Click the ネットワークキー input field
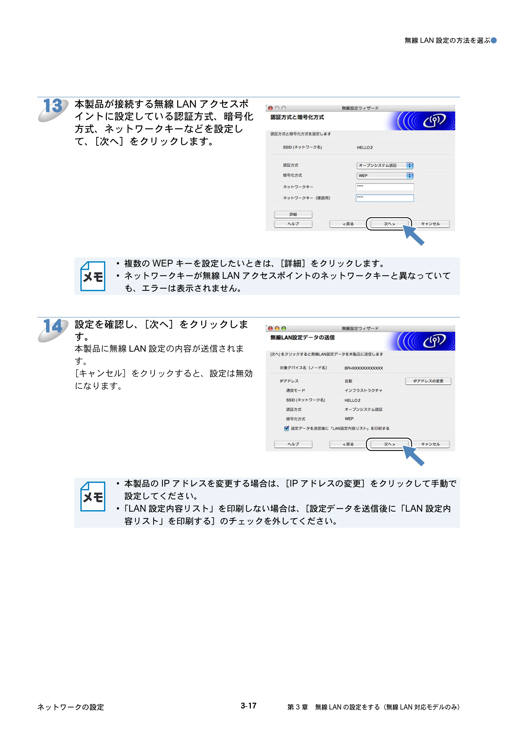 (x=384, y=187)
